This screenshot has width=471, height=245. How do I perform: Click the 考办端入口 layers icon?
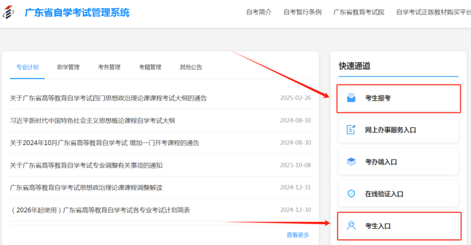(351, 162)
